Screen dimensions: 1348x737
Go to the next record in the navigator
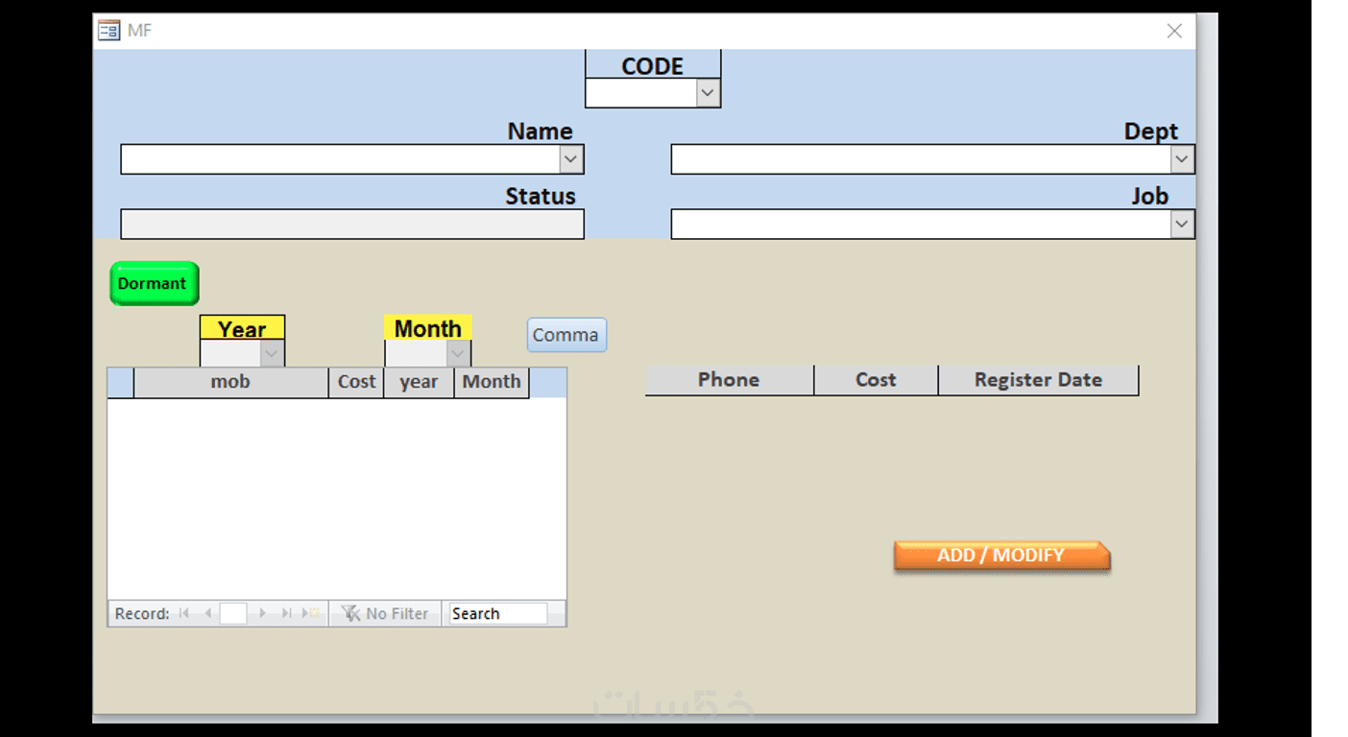click(261, 613)
